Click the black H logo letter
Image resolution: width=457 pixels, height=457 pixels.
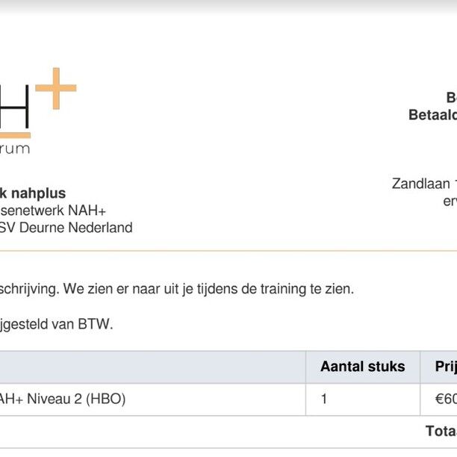15,107
